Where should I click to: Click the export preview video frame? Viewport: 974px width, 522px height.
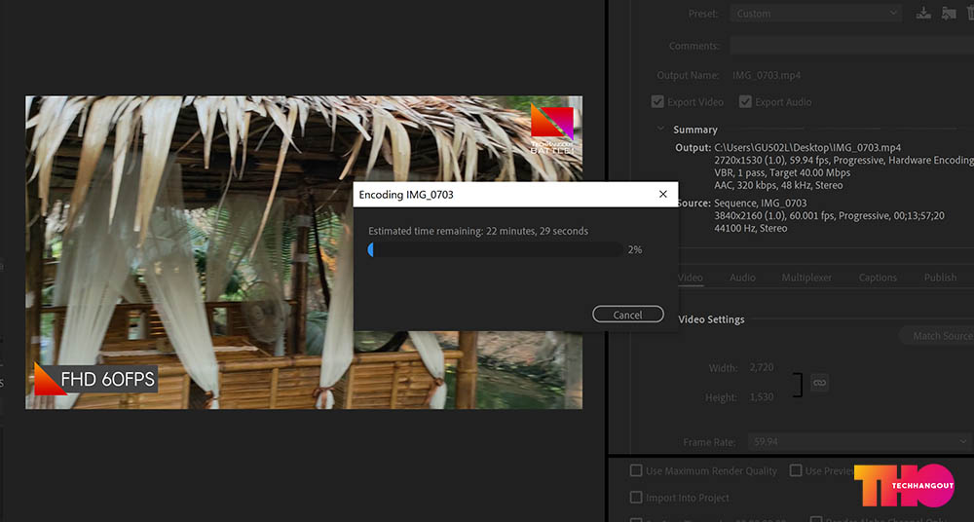pyautogui.click(x=304, y=252)
